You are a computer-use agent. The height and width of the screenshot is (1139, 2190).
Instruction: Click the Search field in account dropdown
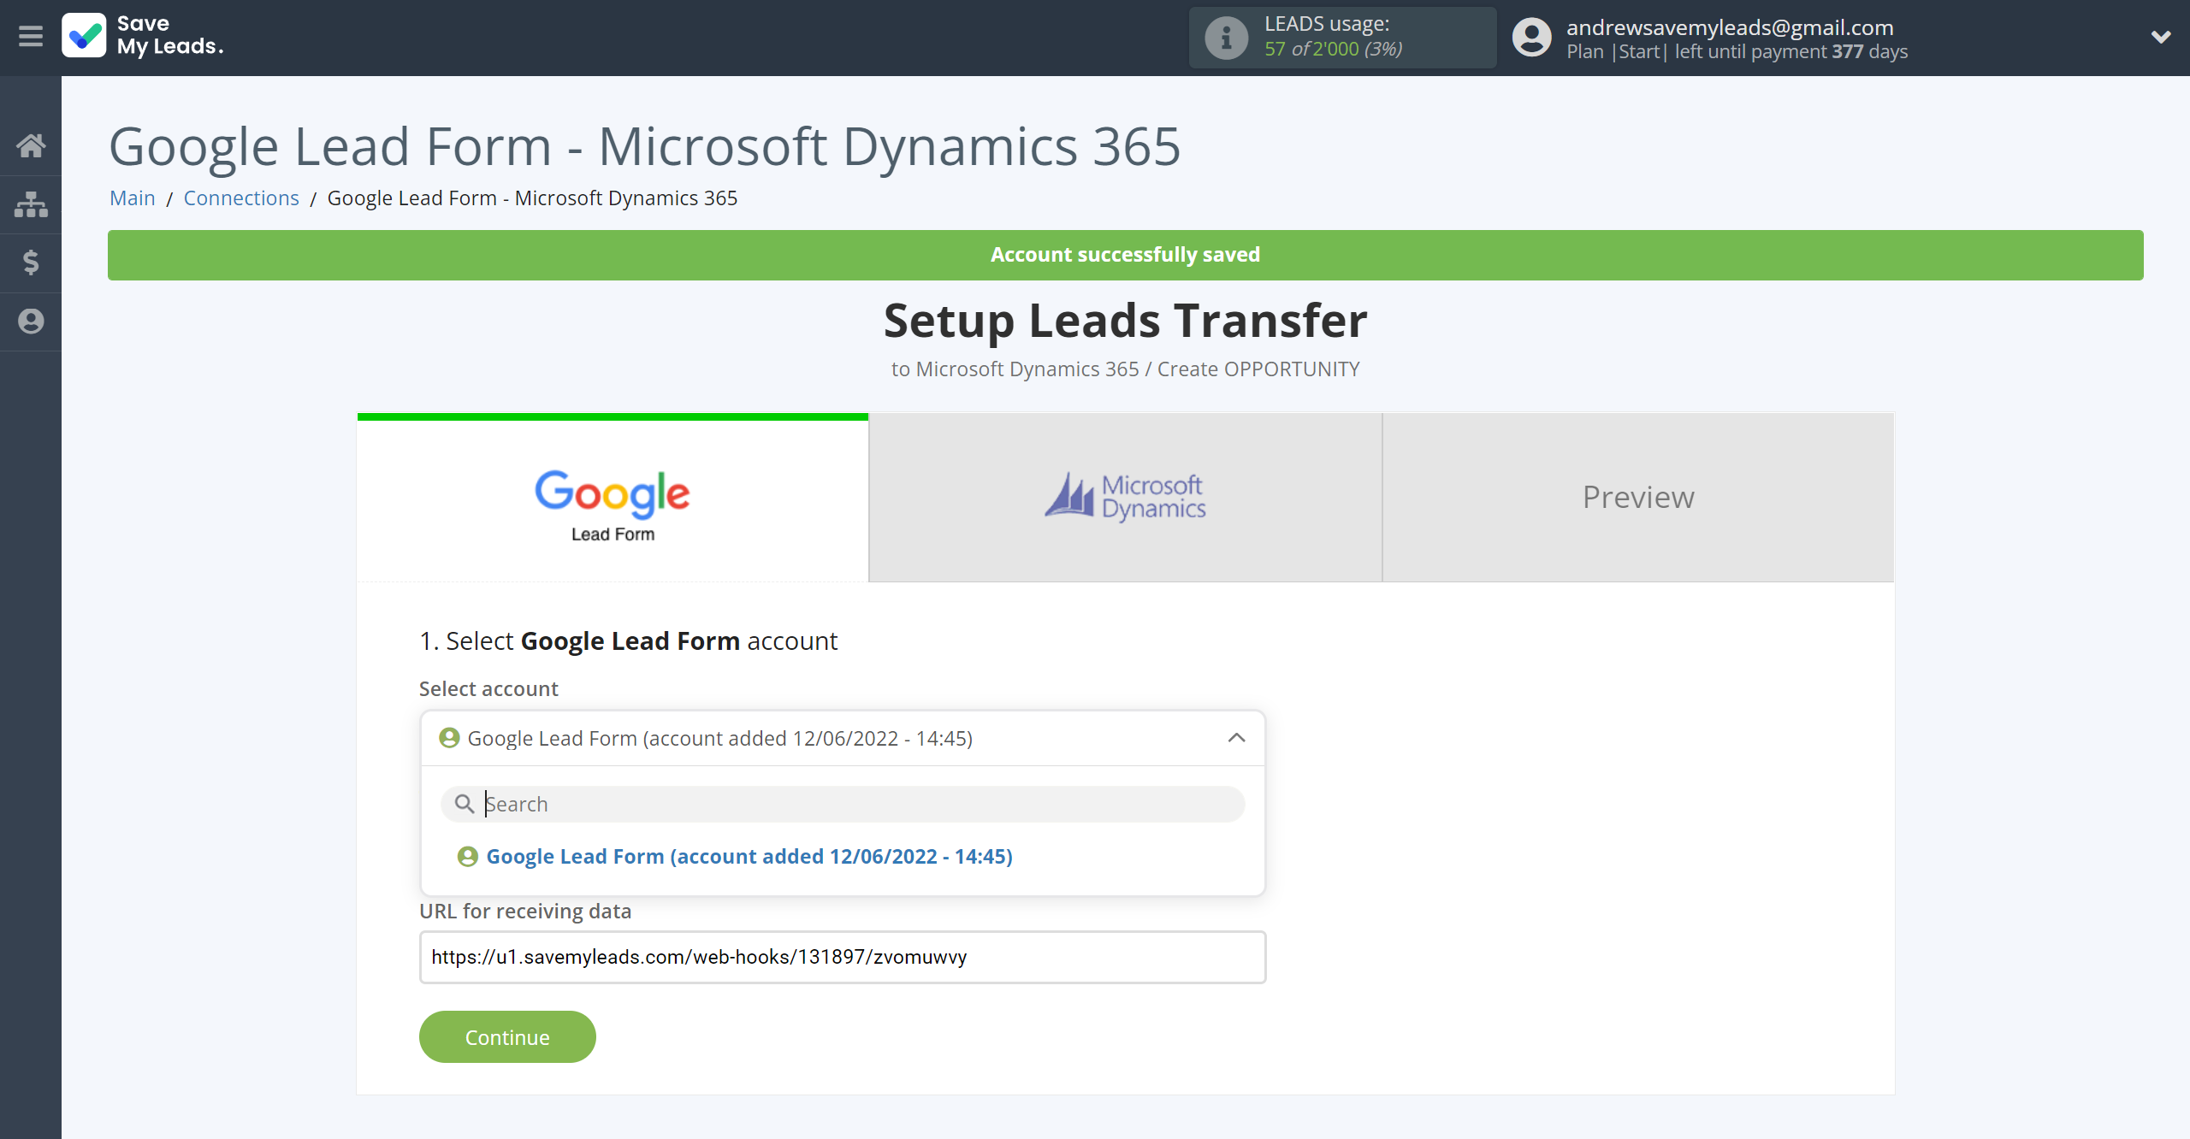(843, 803)
